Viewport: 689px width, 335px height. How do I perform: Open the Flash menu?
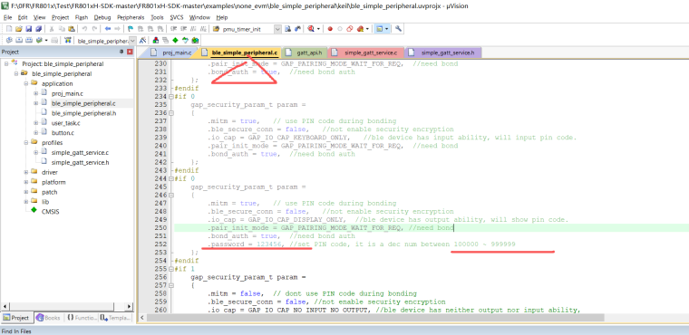[82, 17]
